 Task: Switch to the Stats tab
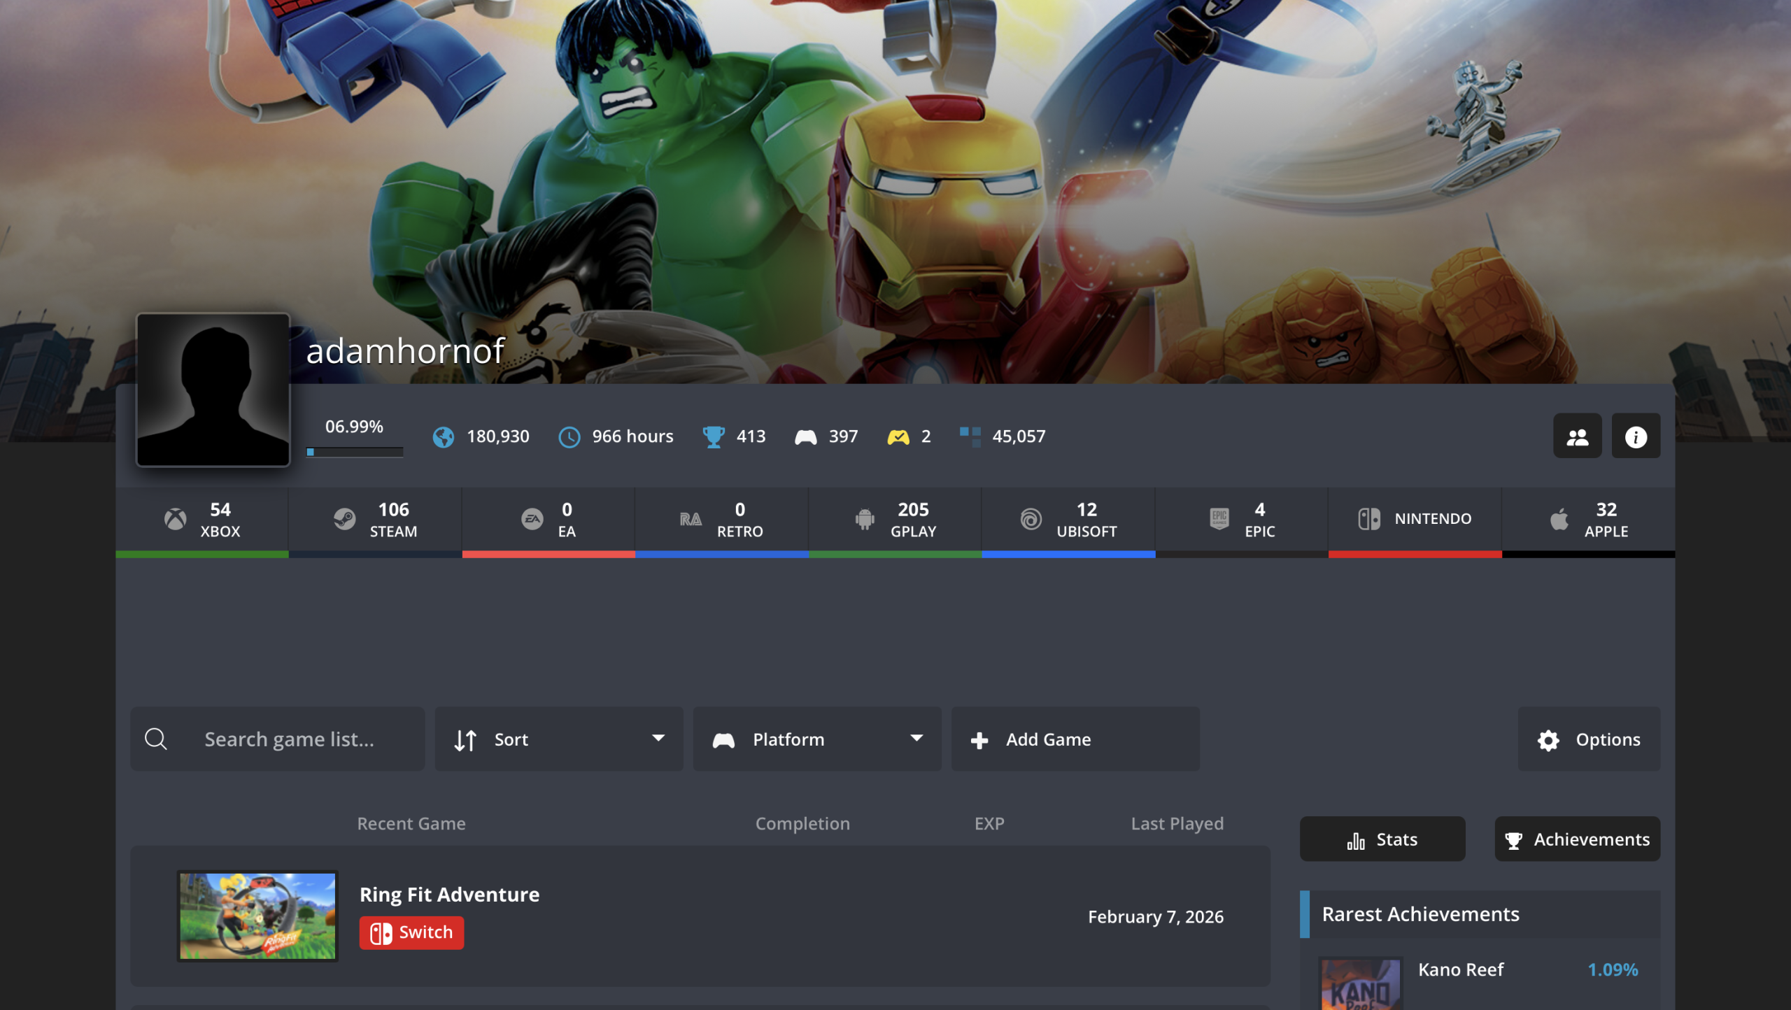pos(1382,839)
